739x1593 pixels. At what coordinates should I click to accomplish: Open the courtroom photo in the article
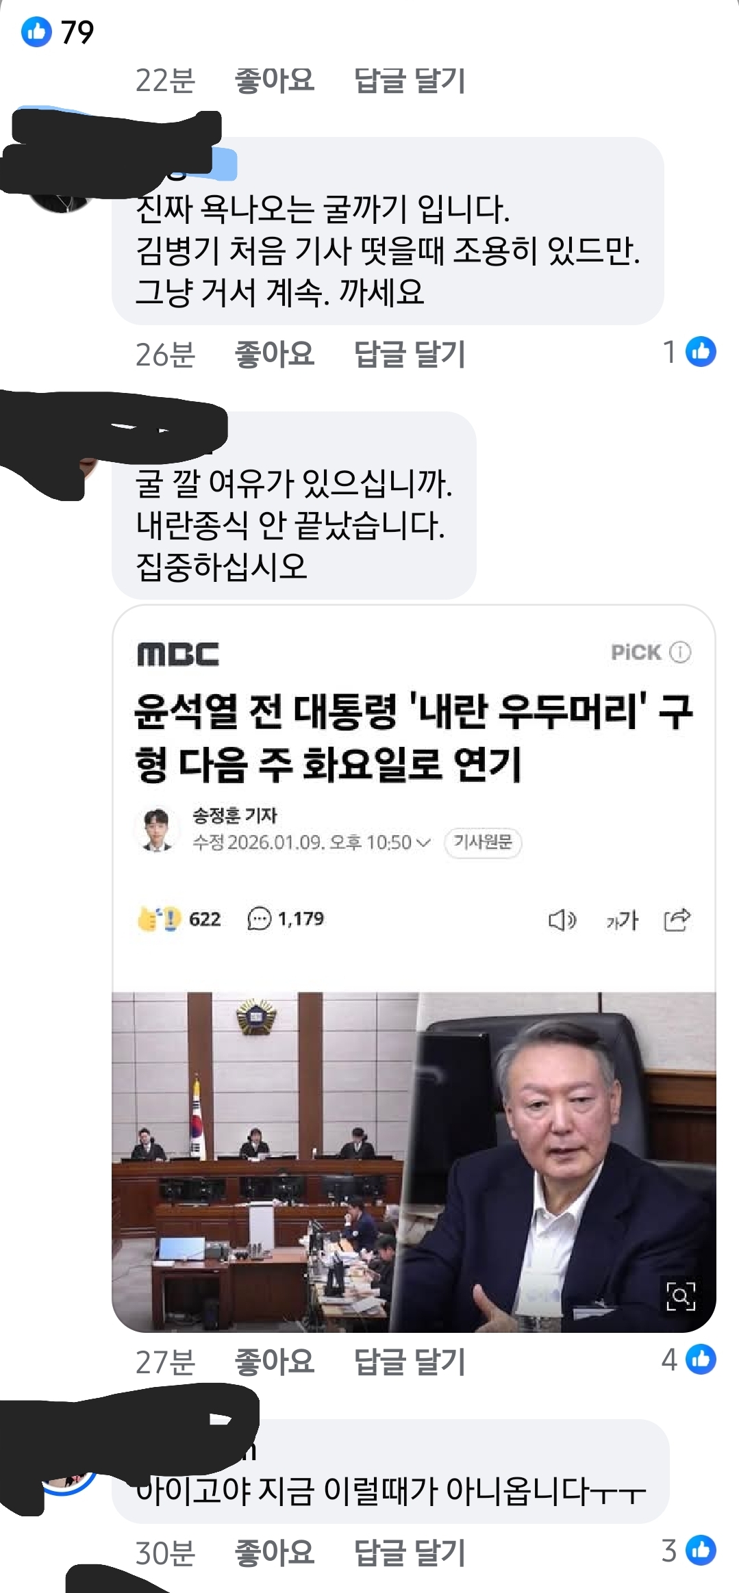pos(414,1162)
